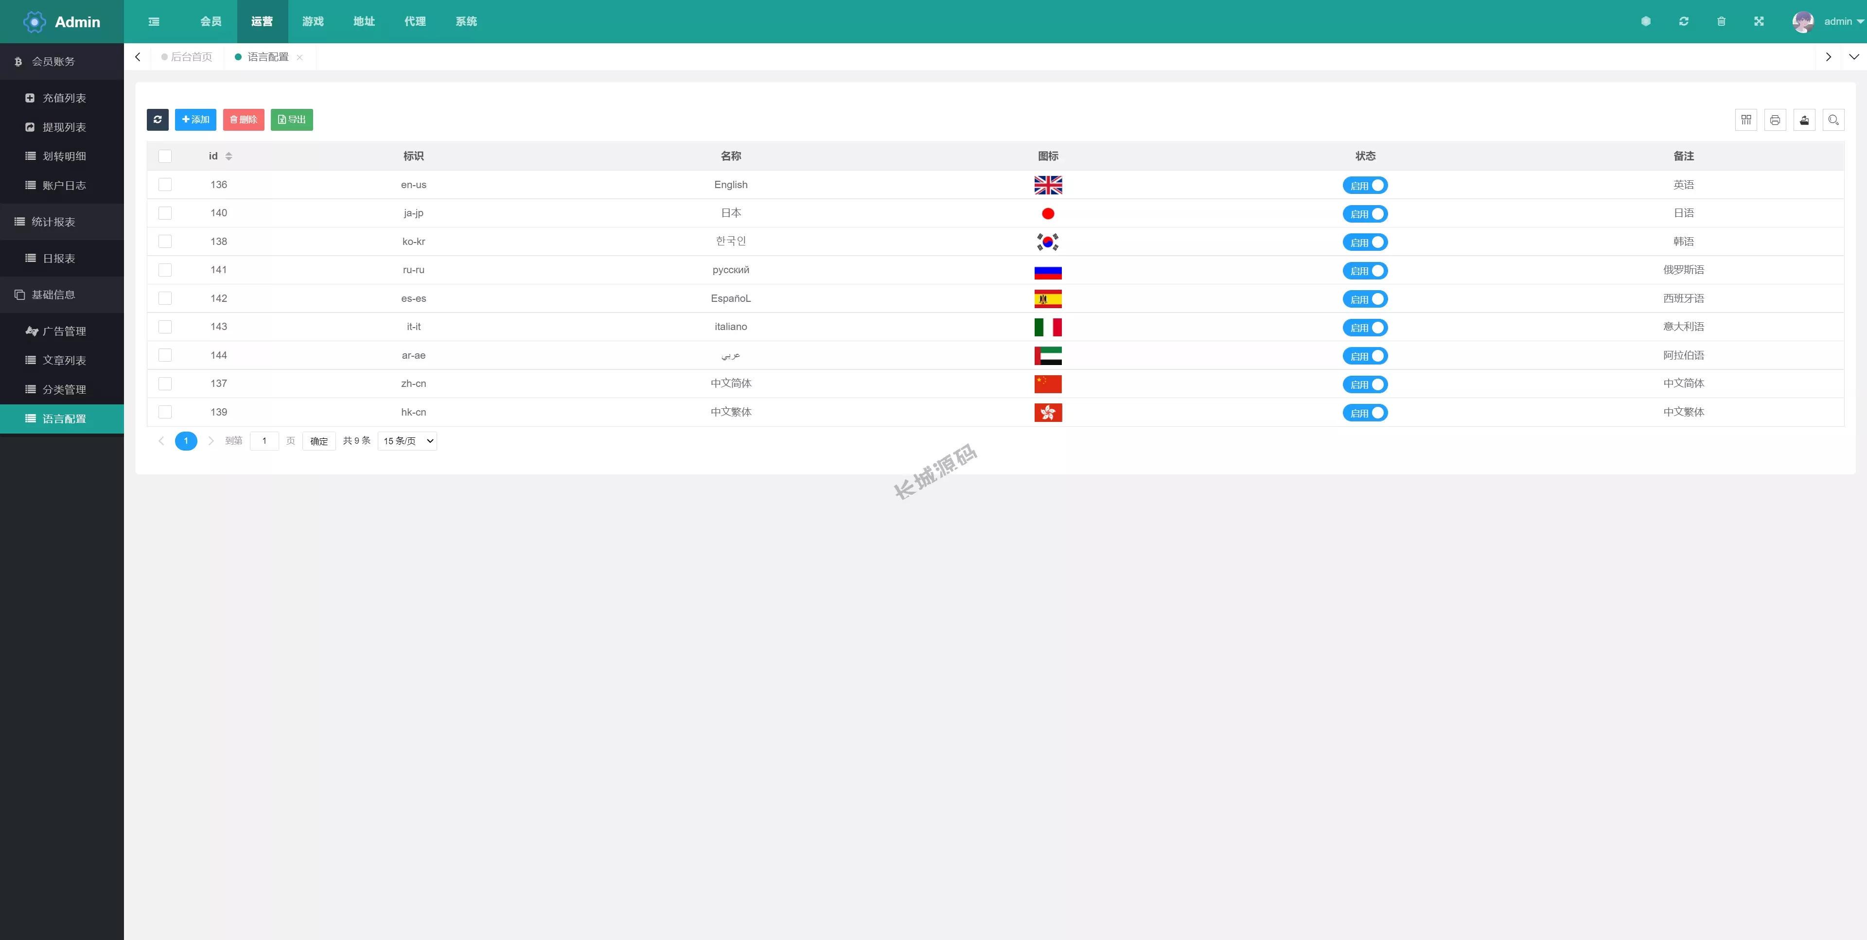Click the China flag icon

[x=1048, y=384]
